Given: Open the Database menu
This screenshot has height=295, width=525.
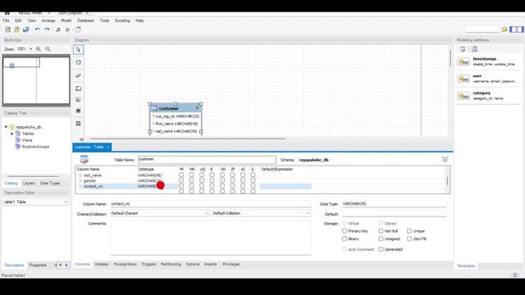Looking at the screenshot, I should click(x=85, y=20).
